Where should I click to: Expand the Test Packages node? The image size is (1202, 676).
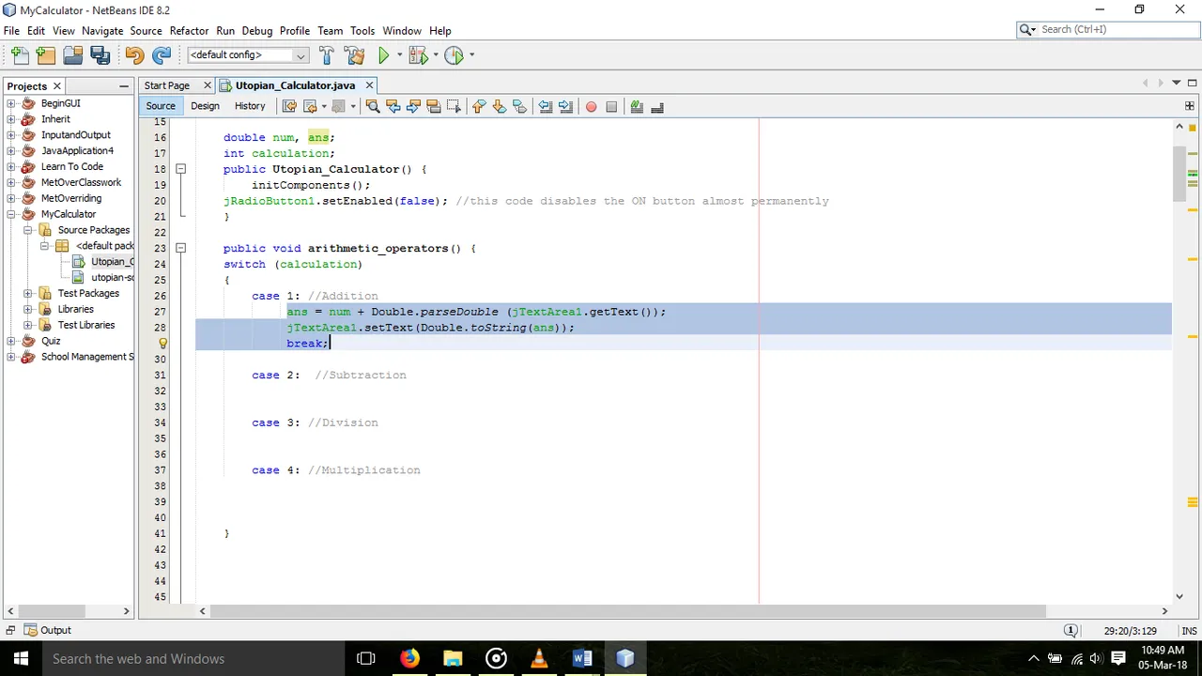28,293
